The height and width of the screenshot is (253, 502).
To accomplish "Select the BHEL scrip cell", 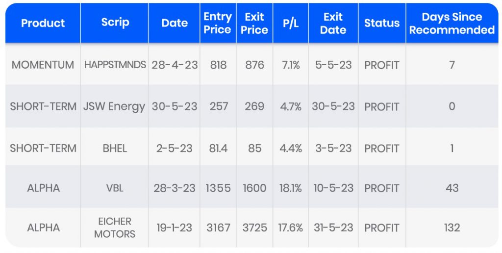I will tap(115, 148).
